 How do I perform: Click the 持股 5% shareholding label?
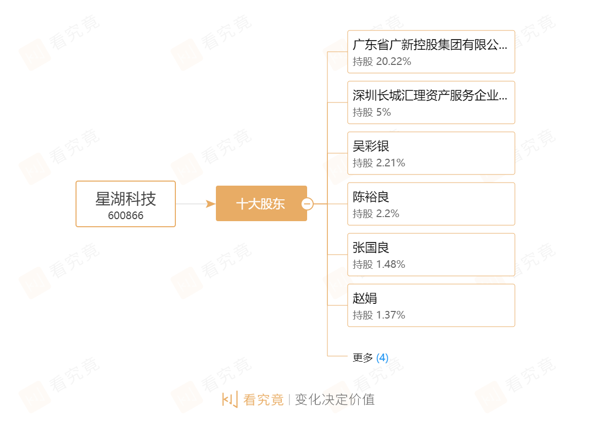click(x=372, y=112)
